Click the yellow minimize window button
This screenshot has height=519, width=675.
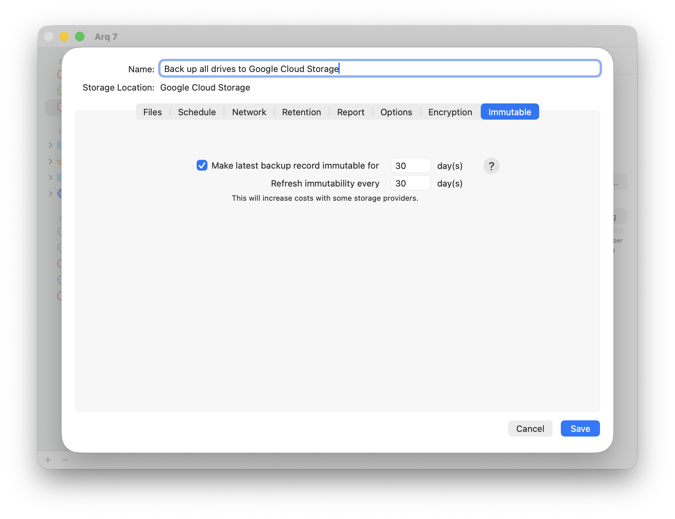click(64, 36)
